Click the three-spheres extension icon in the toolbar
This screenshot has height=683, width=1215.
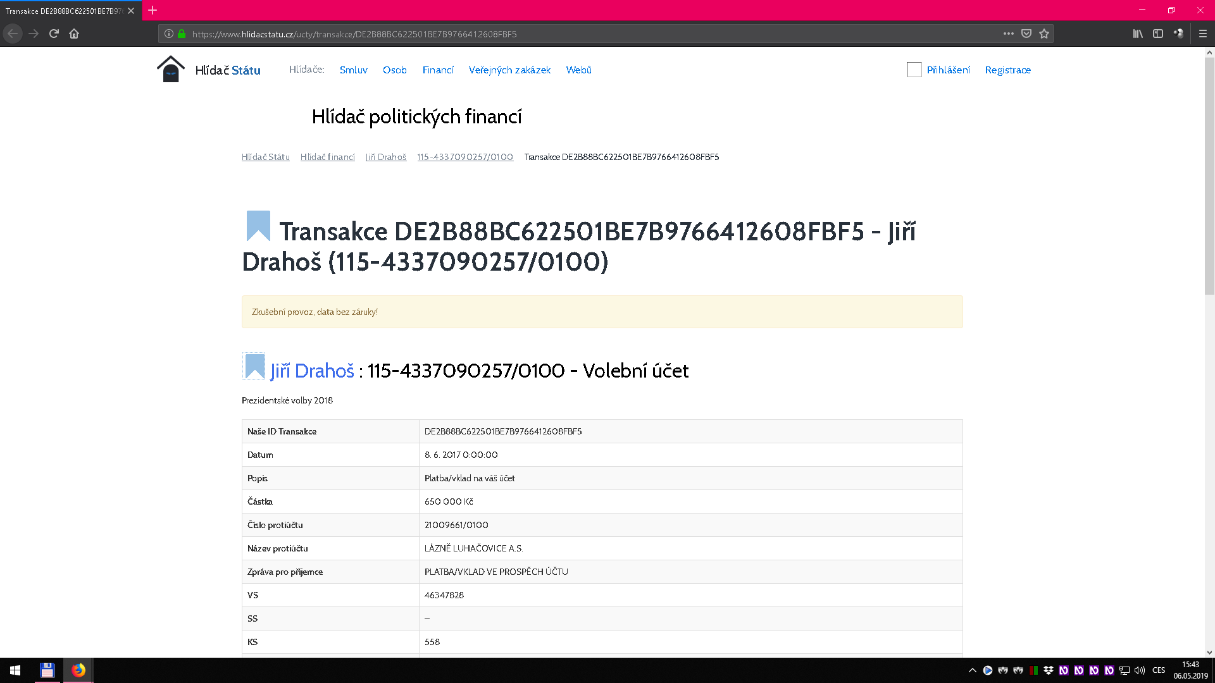tap(1178, 34)
